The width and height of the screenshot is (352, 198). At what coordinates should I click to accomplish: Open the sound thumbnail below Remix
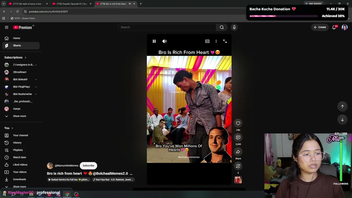238,180
